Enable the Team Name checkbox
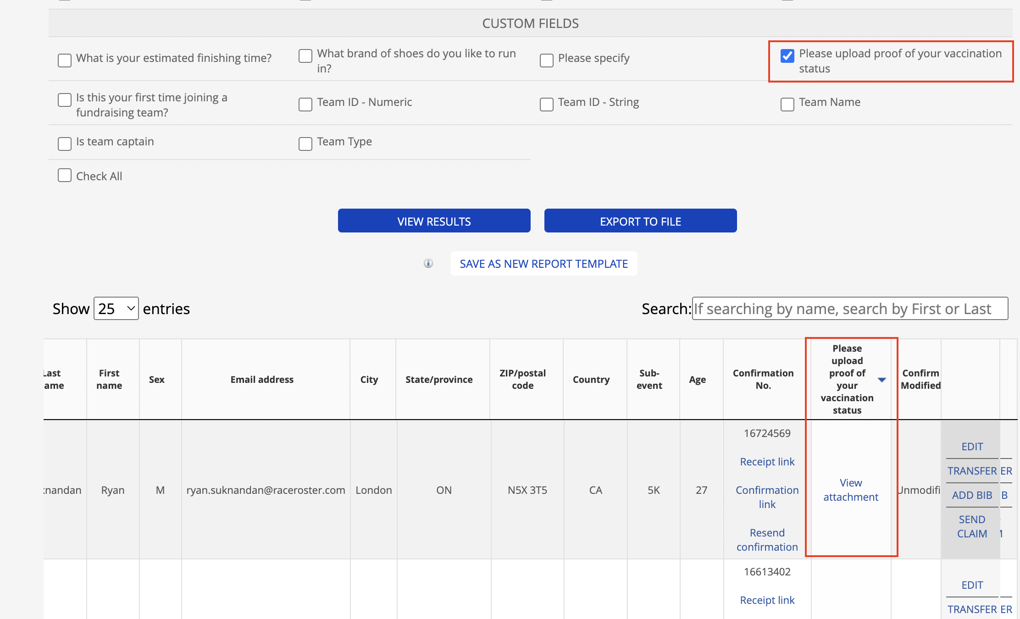Viewport: 1020px width, 619px height. (x=787, y=105)
